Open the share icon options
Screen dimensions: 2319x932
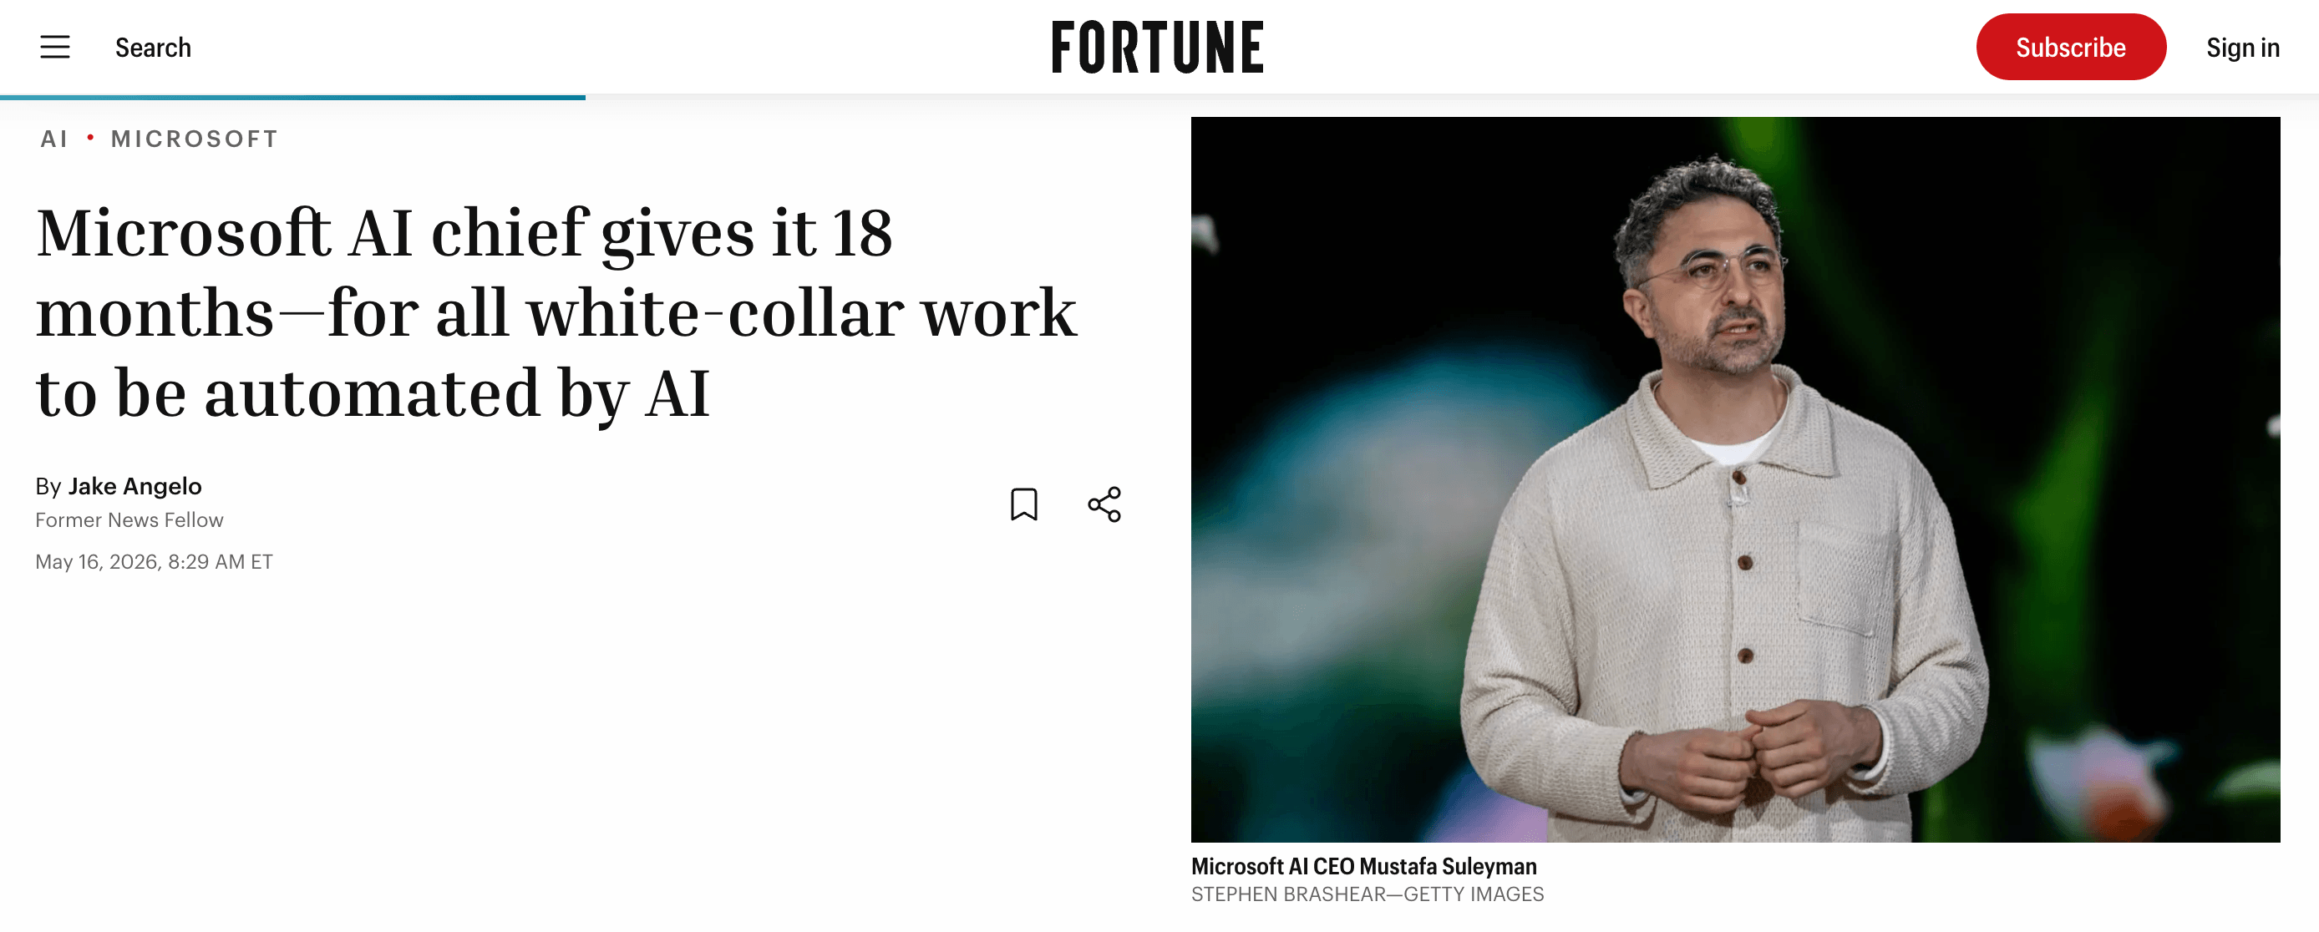coord(1104,504)
